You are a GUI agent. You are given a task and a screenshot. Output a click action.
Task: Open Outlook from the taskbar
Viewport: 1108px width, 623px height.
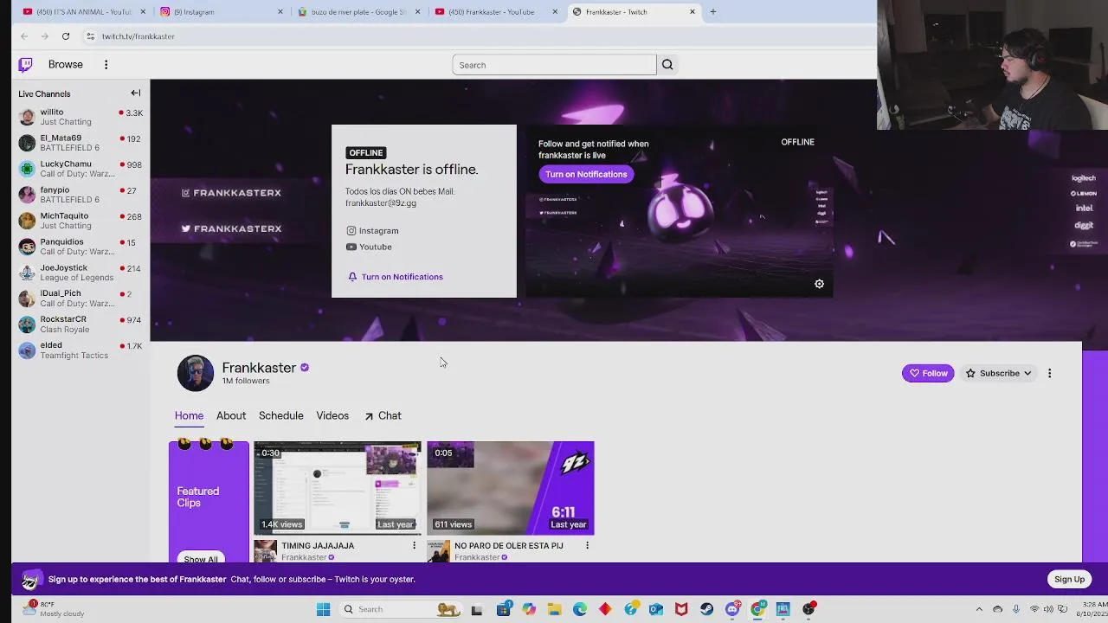pyautogui.click(x=656, y=609)
